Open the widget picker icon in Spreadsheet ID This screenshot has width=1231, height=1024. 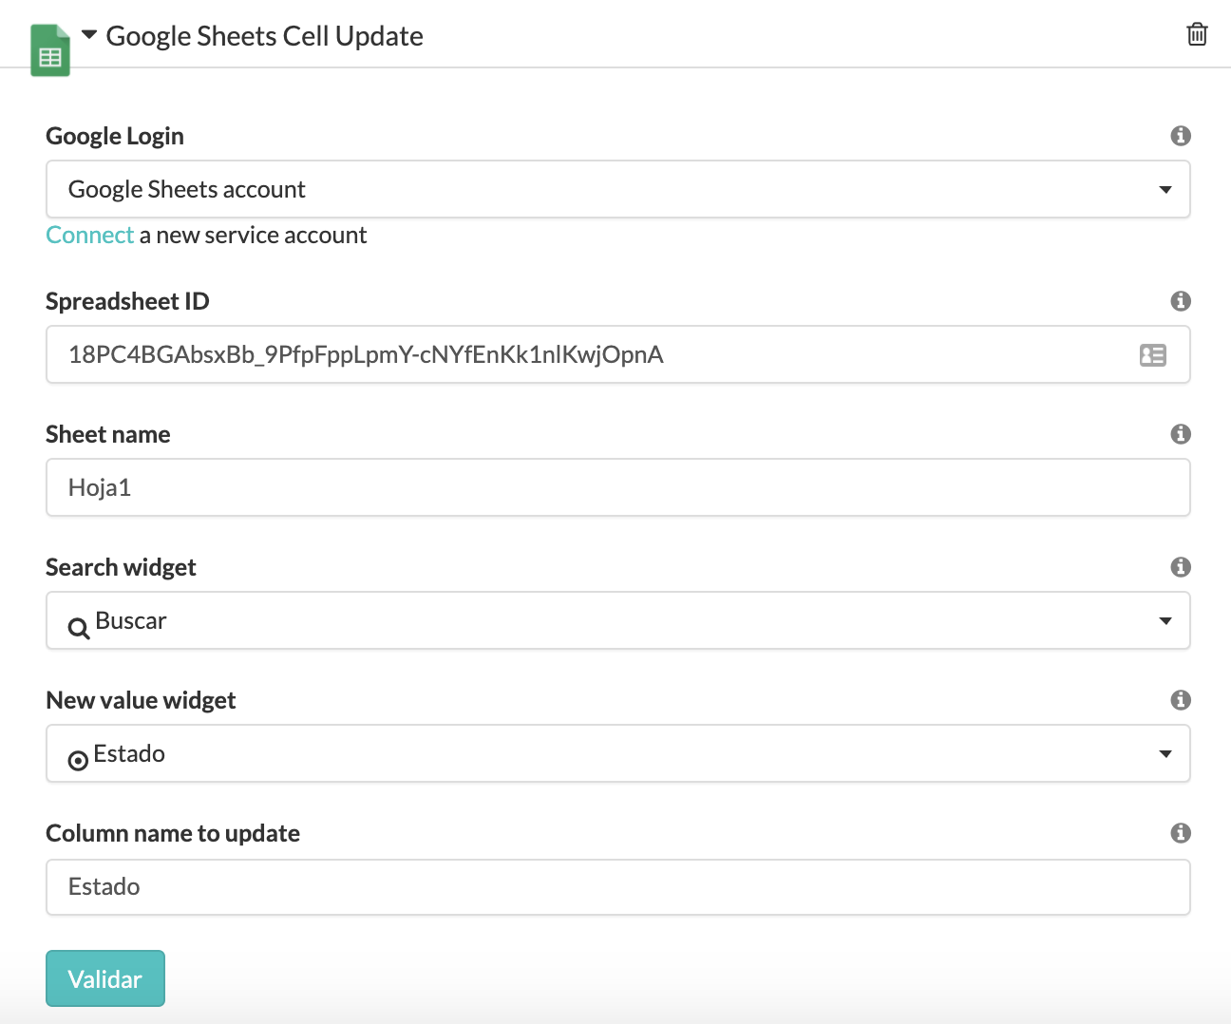tap(1153, 355)
